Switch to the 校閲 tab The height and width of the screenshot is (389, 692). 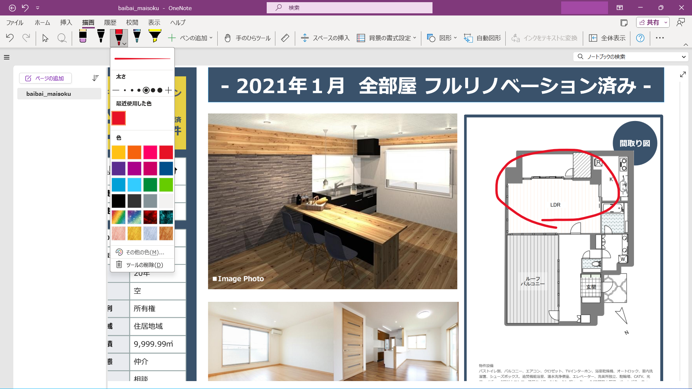(132, 22)
